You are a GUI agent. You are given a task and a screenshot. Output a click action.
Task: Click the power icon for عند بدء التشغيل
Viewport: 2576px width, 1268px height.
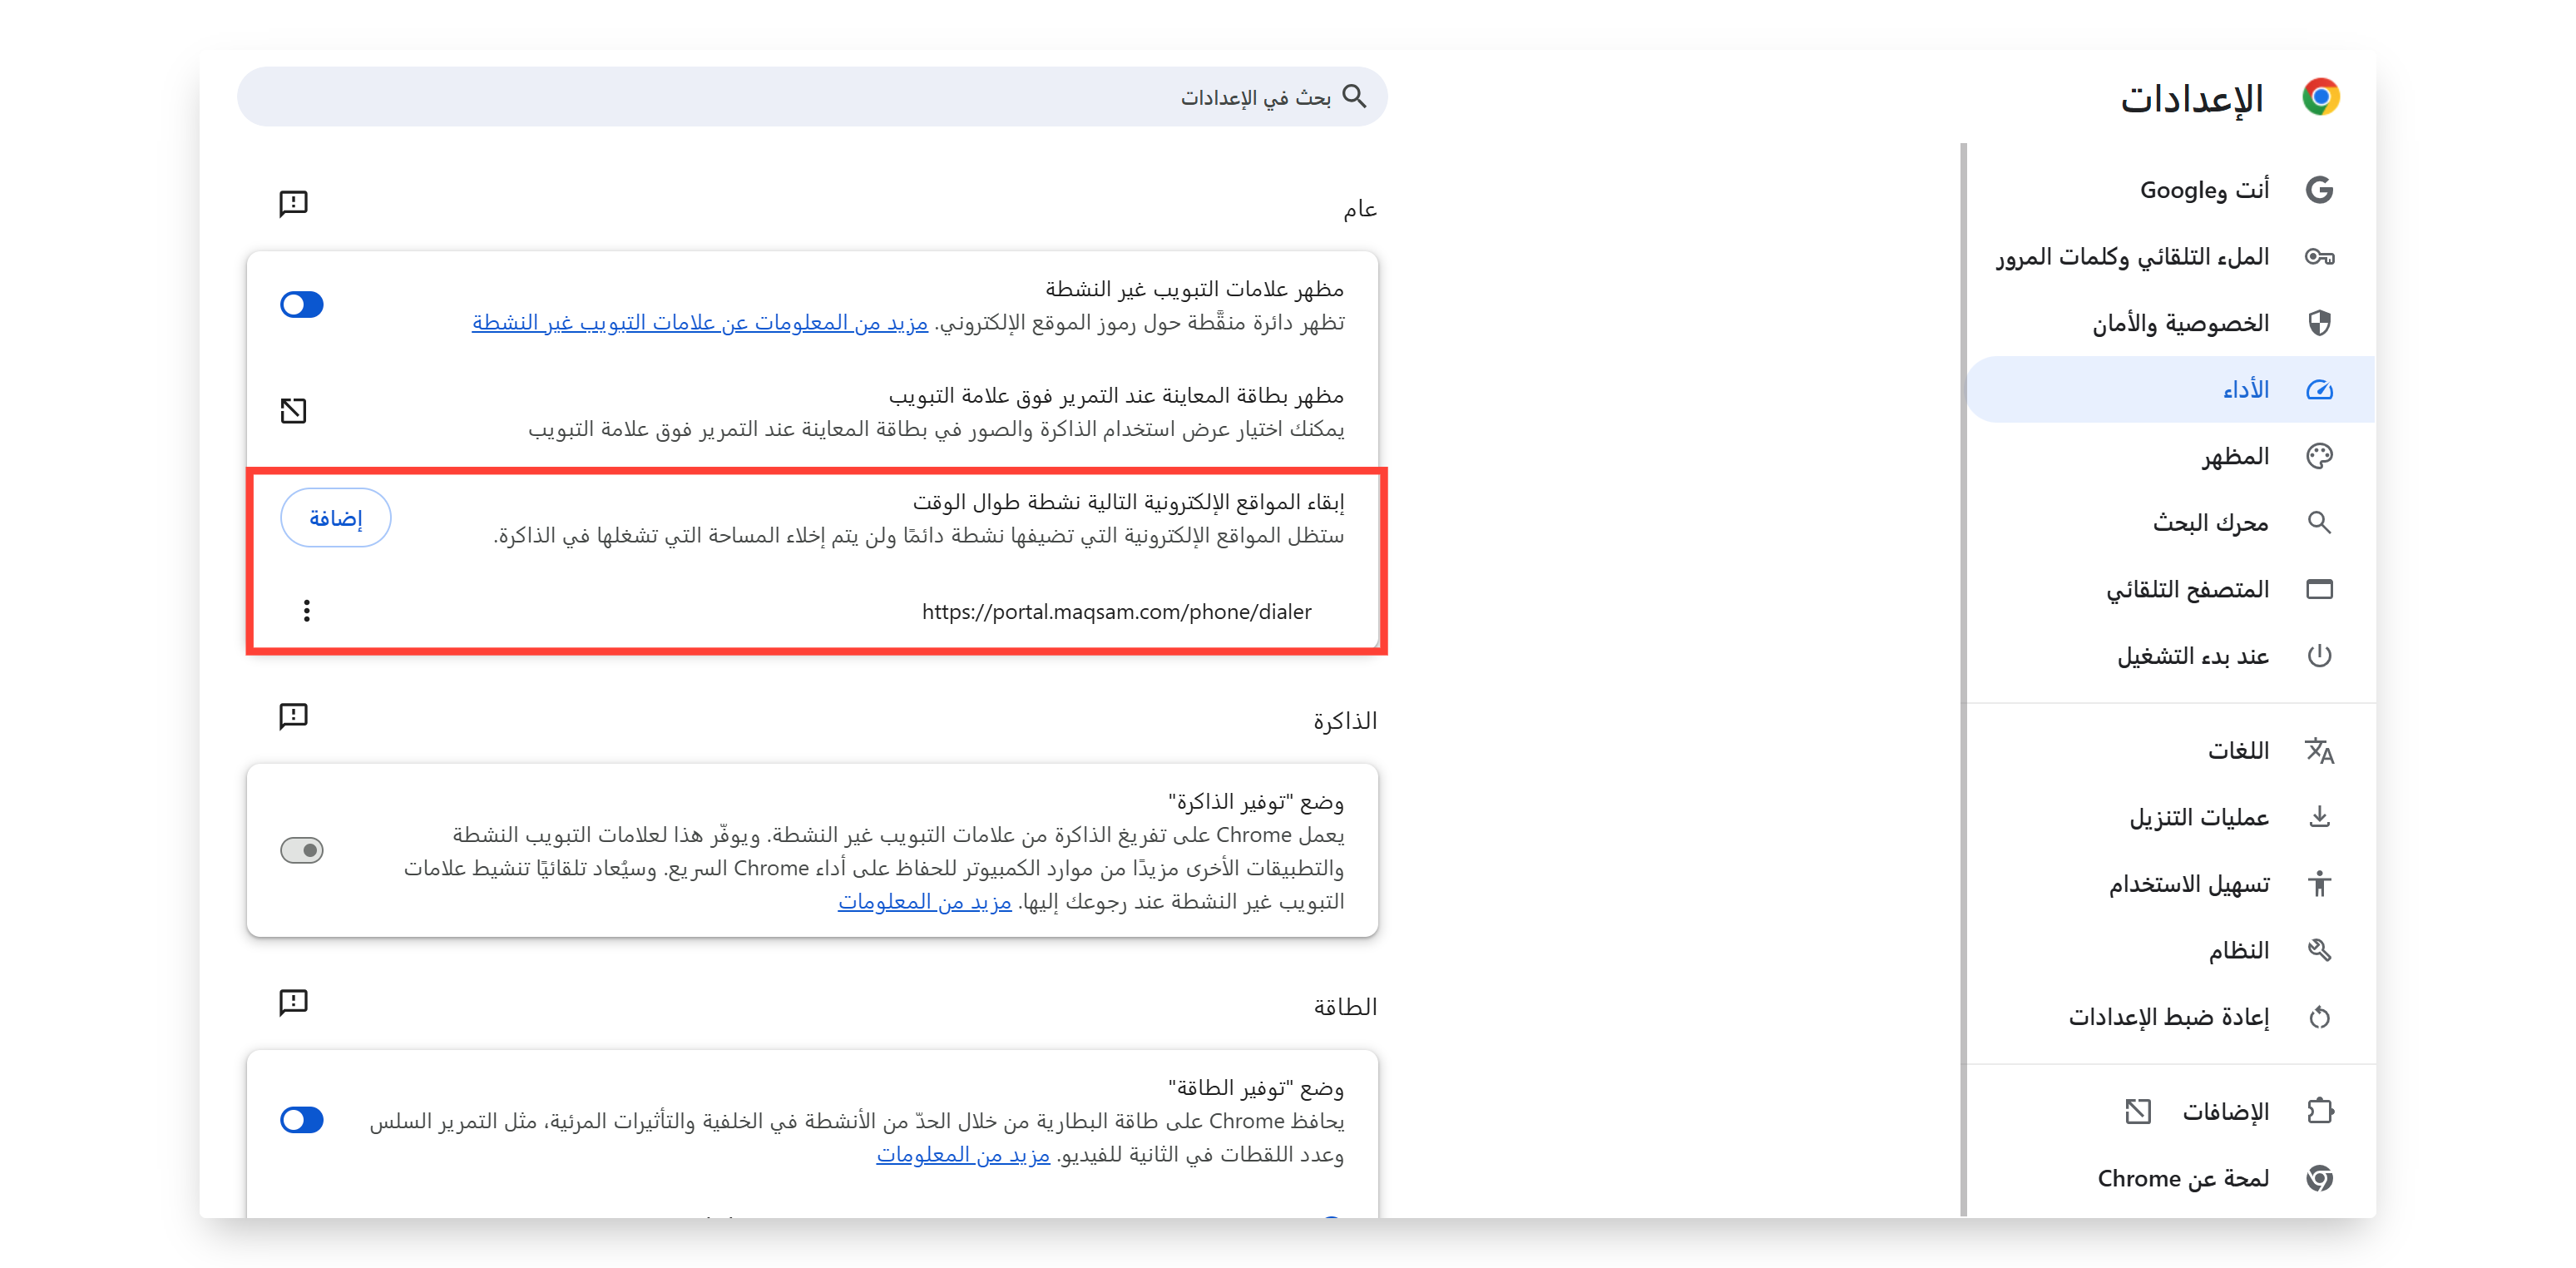[x=2319, y=656]
